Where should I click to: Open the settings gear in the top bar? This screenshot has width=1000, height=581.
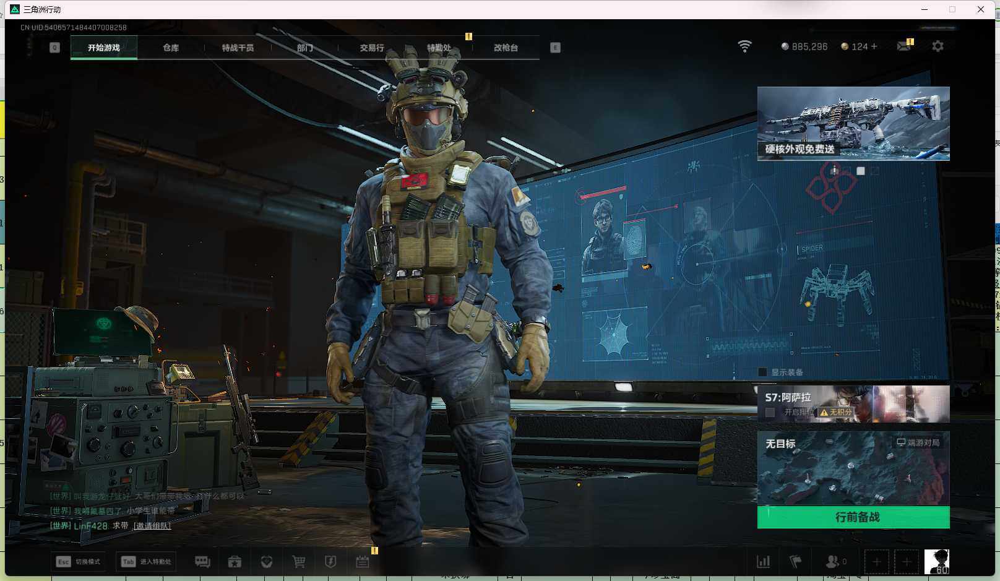(937, 46)
